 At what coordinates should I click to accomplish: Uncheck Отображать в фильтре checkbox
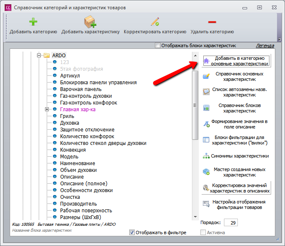click(132, 233)
